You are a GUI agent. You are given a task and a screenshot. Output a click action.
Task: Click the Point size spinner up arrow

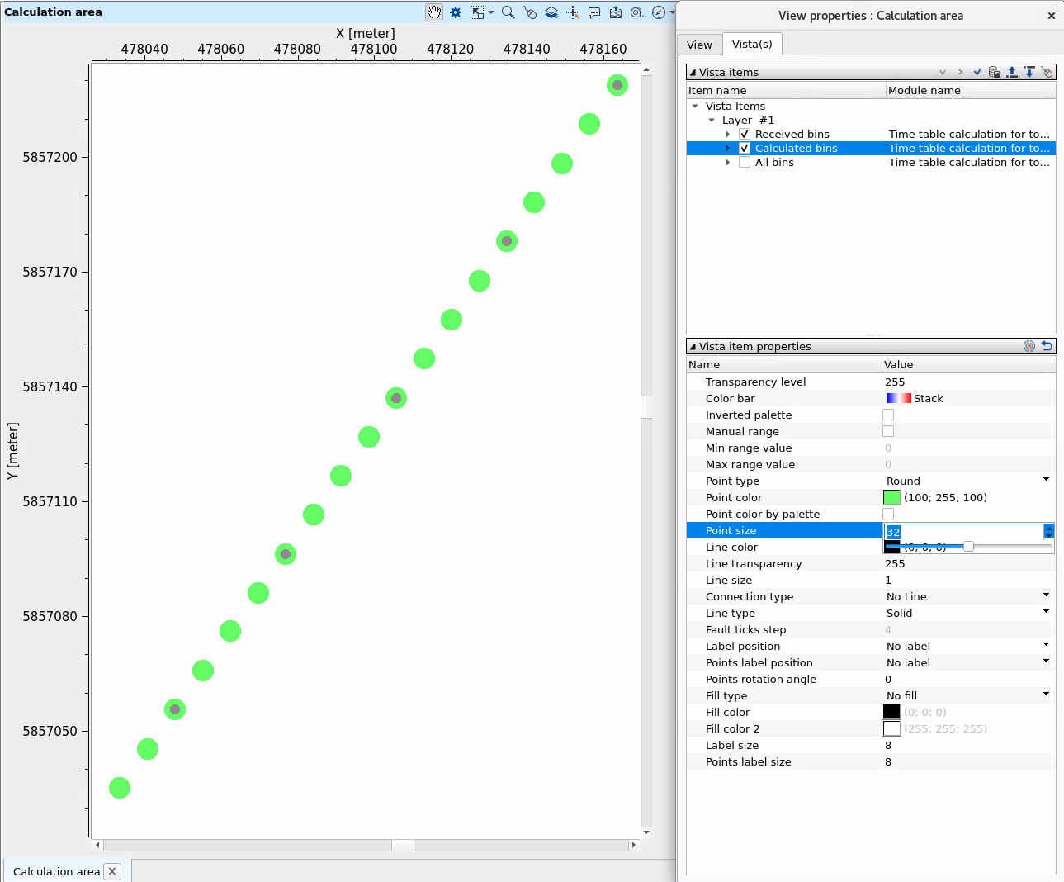click(x=1048, y=529)
